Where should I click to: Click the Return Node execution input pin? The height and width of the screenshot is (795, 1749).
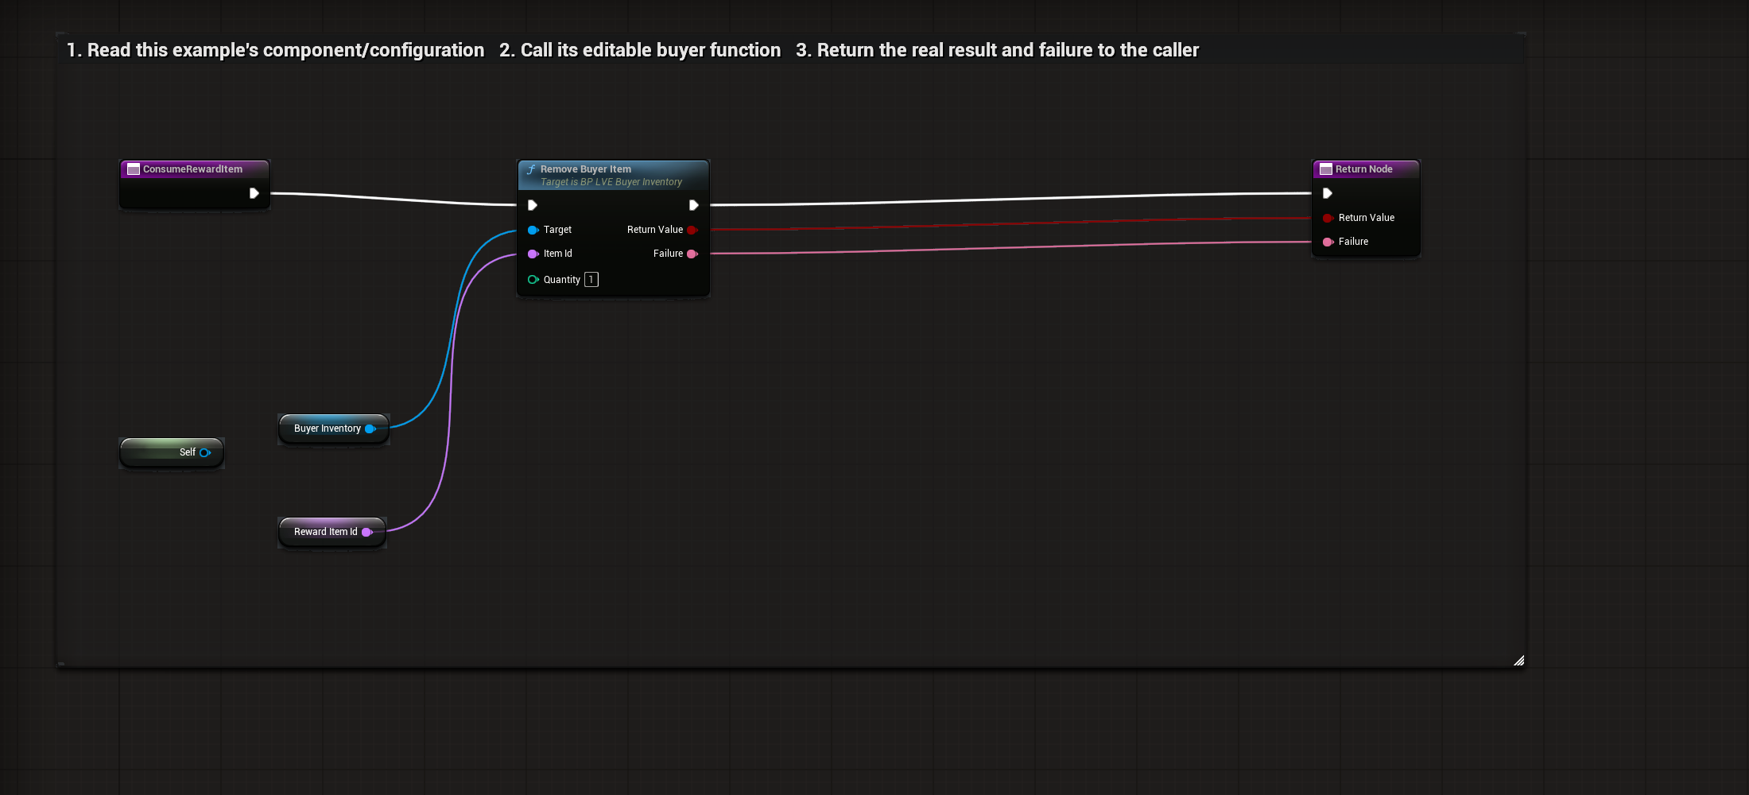(x=1328, y=193)
